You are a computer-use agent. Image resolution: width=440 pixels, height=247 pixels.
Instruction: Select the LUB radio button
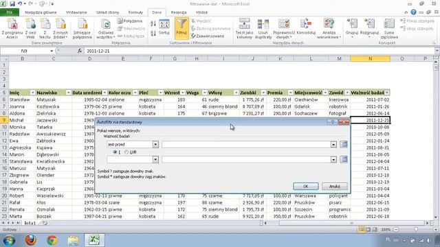coord(126,152)
